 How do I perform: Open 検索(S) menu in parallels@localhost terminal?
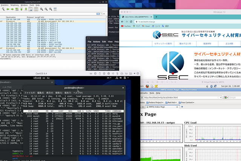[x=59, y=93]
